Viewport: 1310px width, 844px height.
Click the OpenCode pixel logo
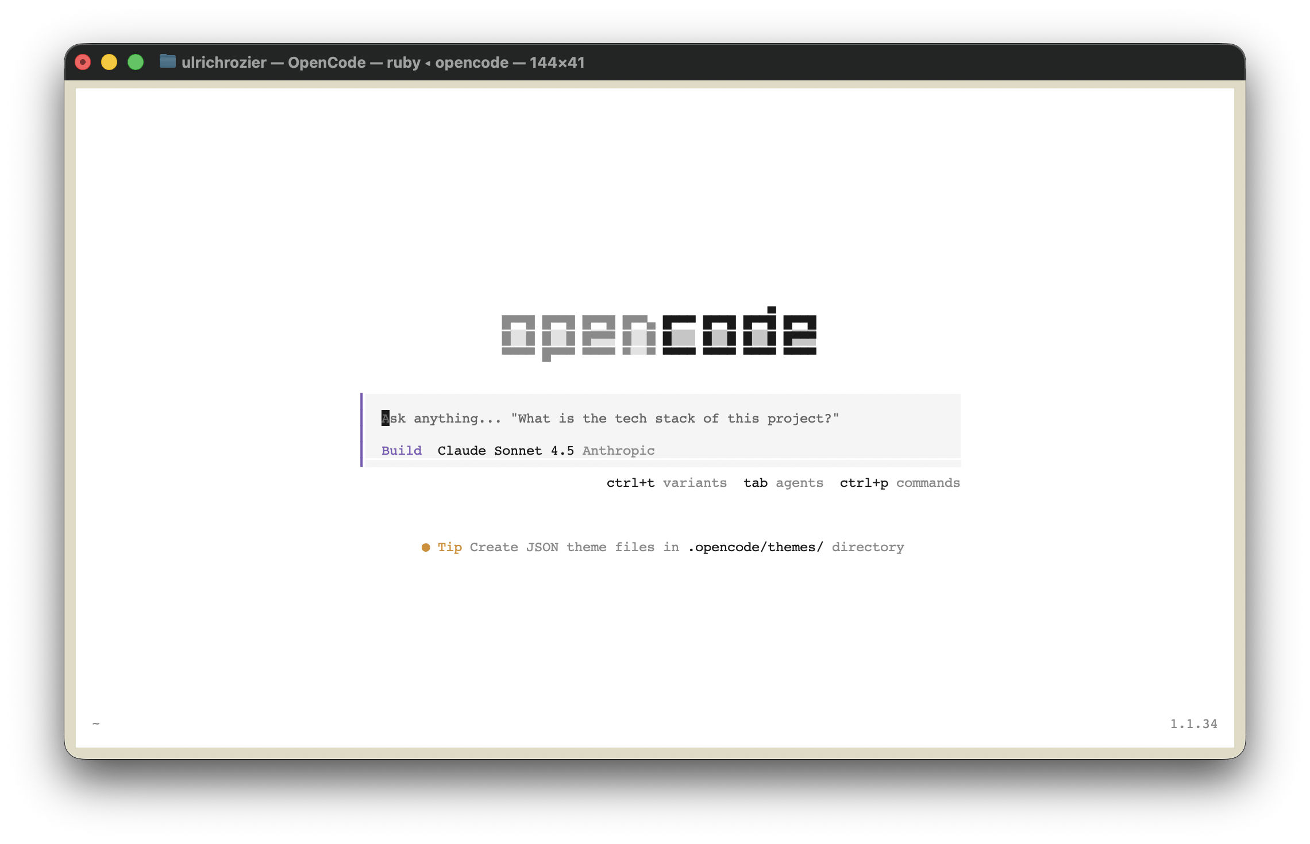659,334
